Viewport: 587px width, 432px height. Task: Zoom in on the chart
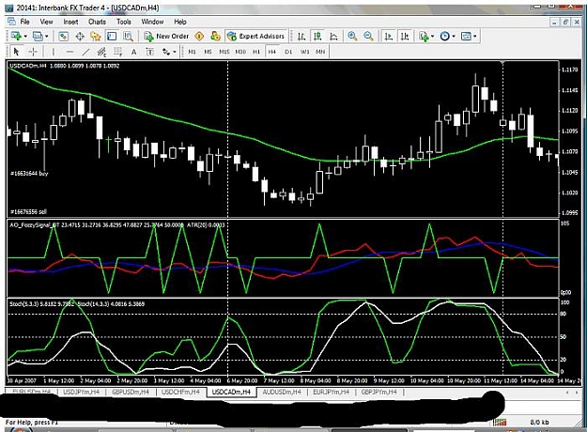[352, 36]
